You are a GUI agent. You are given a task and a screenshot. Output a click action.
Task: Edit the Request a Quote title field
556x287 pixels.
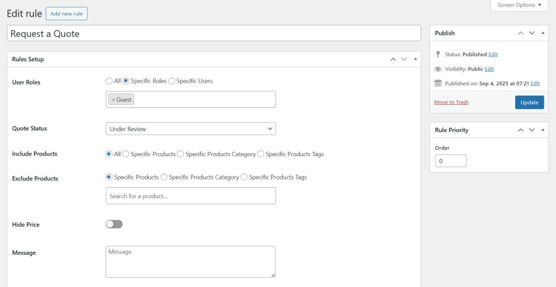[214, 33]
